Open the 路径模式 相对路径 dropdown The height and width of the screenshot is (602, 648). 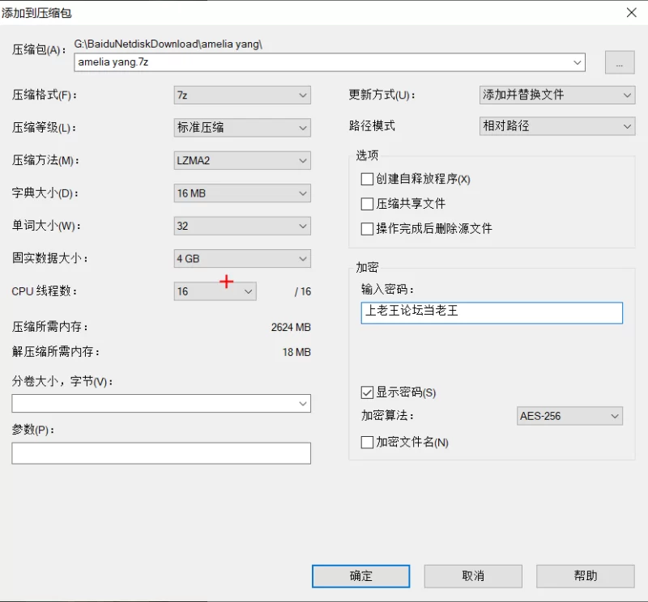pyautogui.click(x=557, y=126)
